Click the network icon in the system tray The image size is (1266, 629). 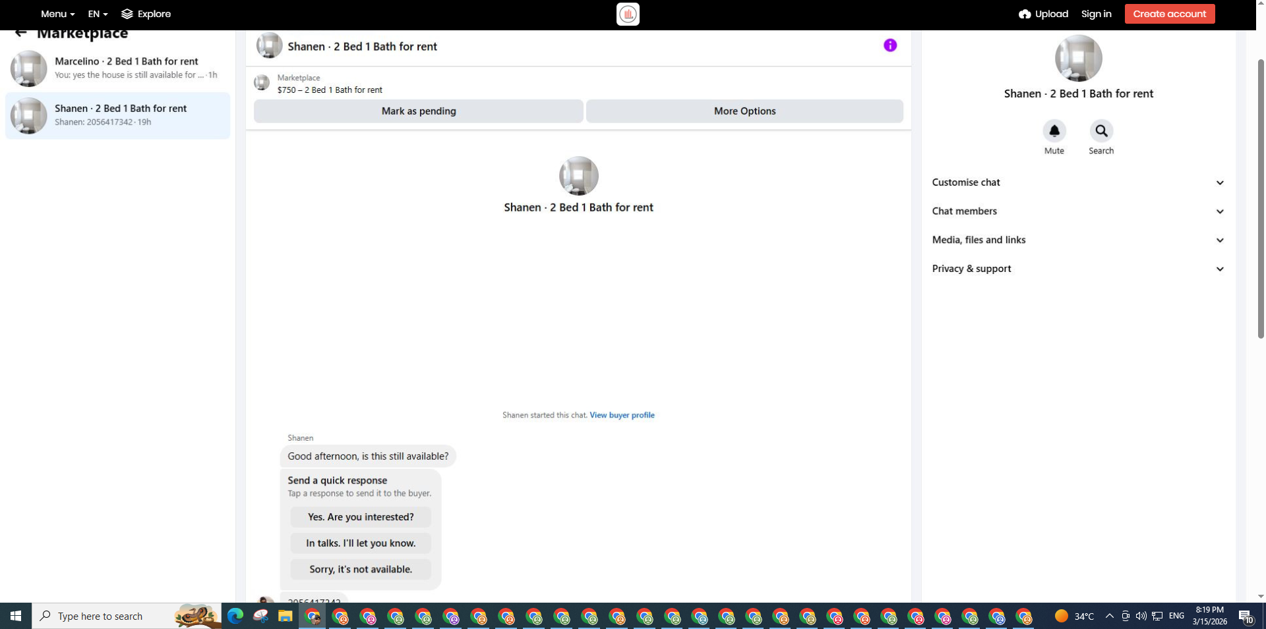point(1157,616)
